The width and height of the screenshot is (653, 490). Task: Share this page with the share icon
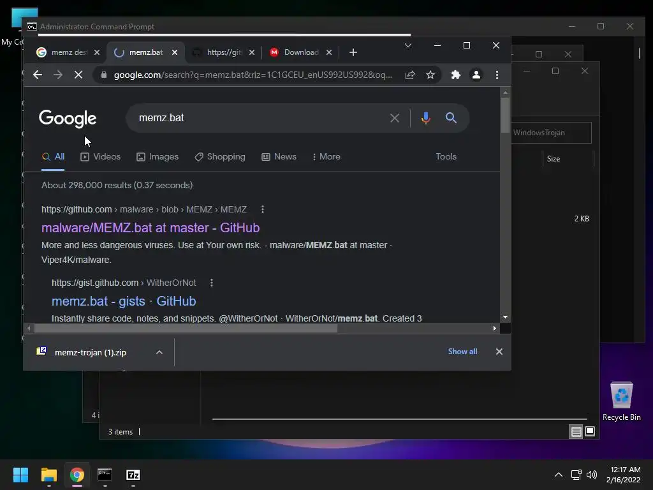pyautogui.click(x=410, y=75)
